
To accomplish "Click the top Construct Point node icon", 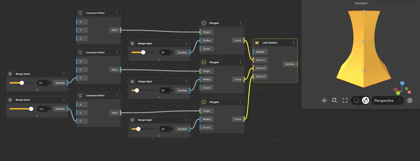I will 80,13.
